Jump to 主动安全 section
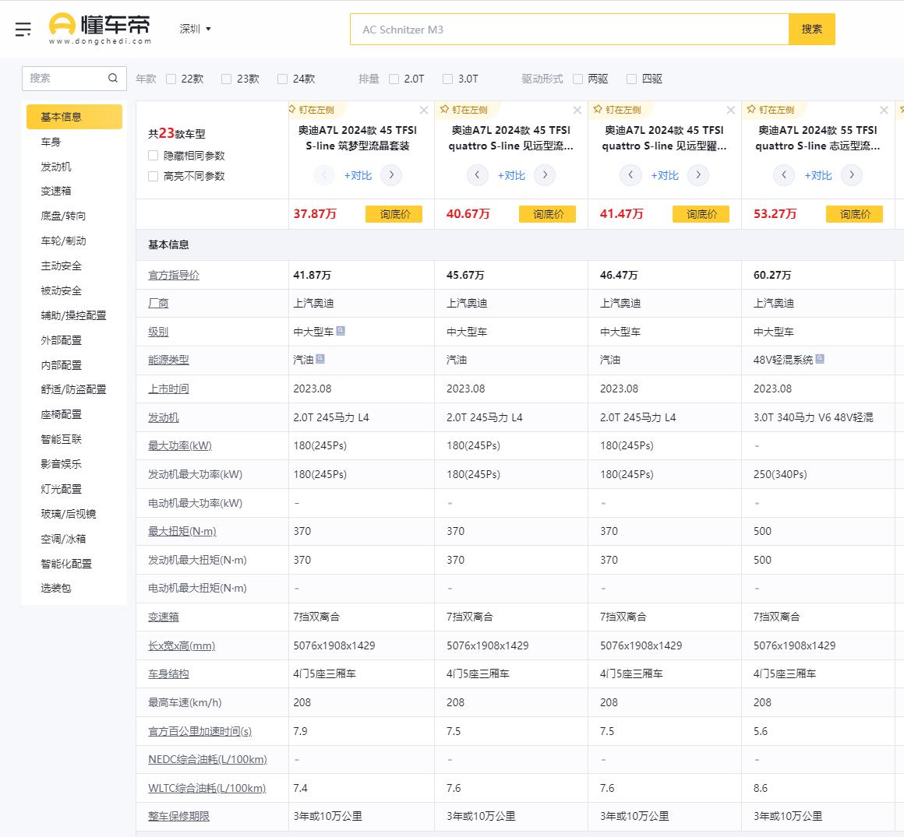Viewport: 904px width, 837px height. tap(61, 266)
